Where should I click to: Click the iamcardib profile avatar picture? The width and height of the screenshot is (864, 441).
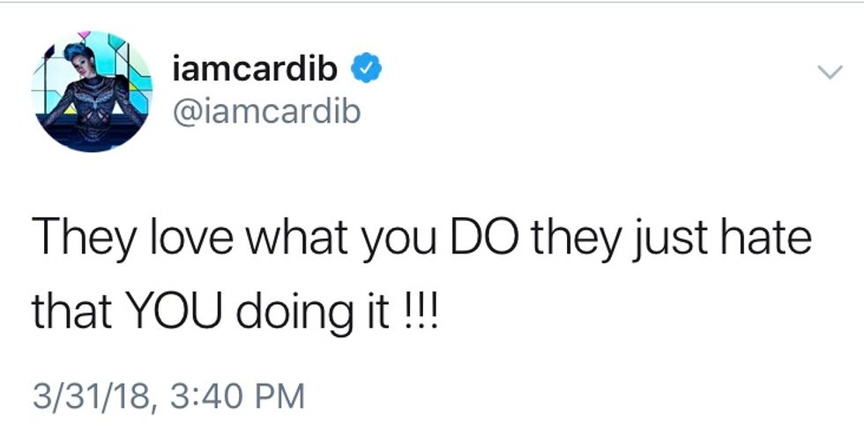pyautogui.click(x=92, y=92)
